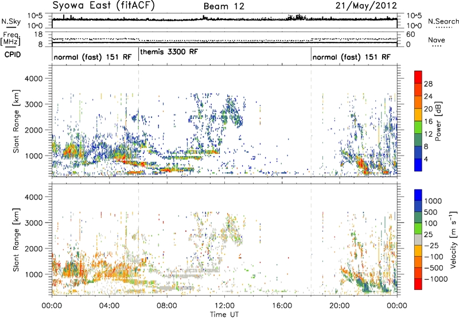Click the '16:00' time axis label
The image size is (459, 318).
click(x=282, y=306)
